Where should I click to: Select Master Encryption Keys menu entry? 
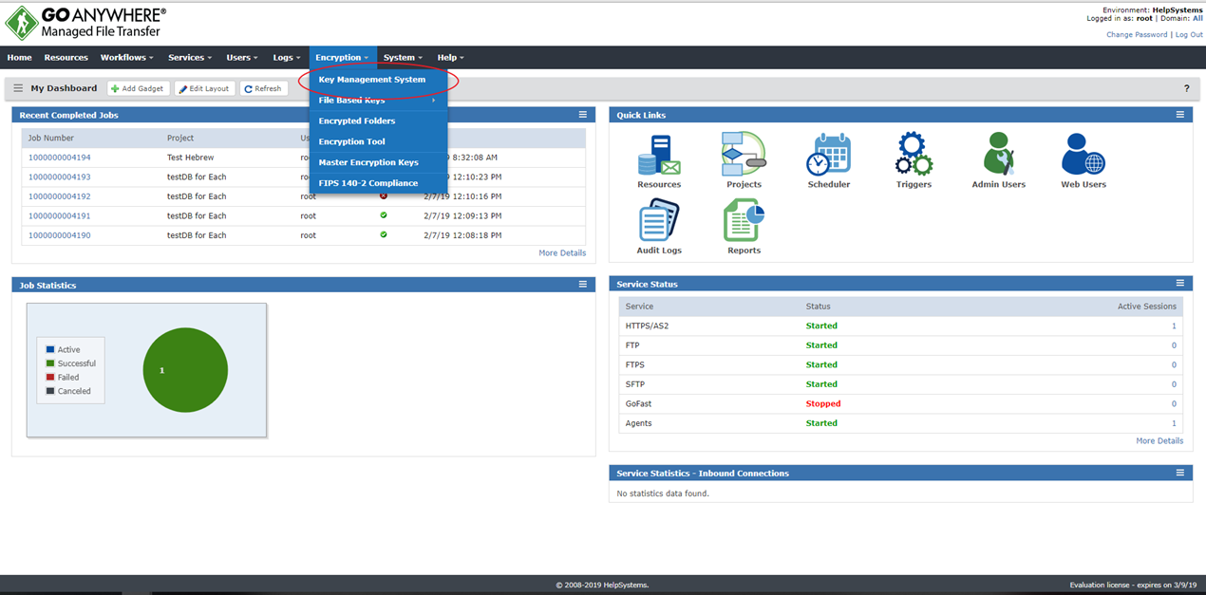tap(378, 162)
